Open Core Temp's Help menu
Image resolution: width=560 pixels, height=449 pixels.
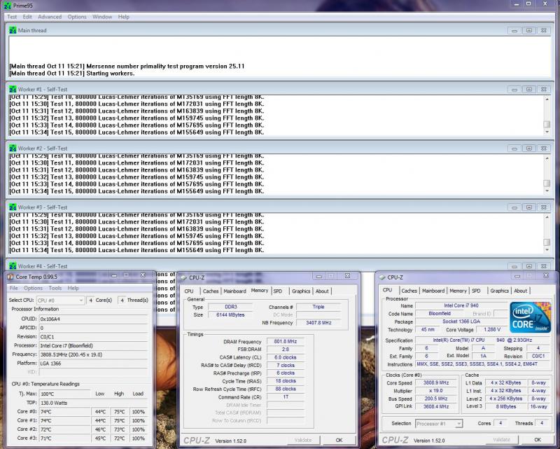73,288
